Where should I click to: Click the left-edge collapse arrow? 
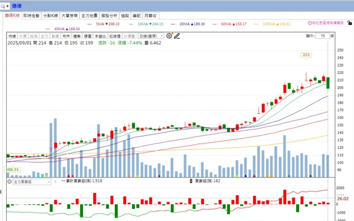coord(0,192)
